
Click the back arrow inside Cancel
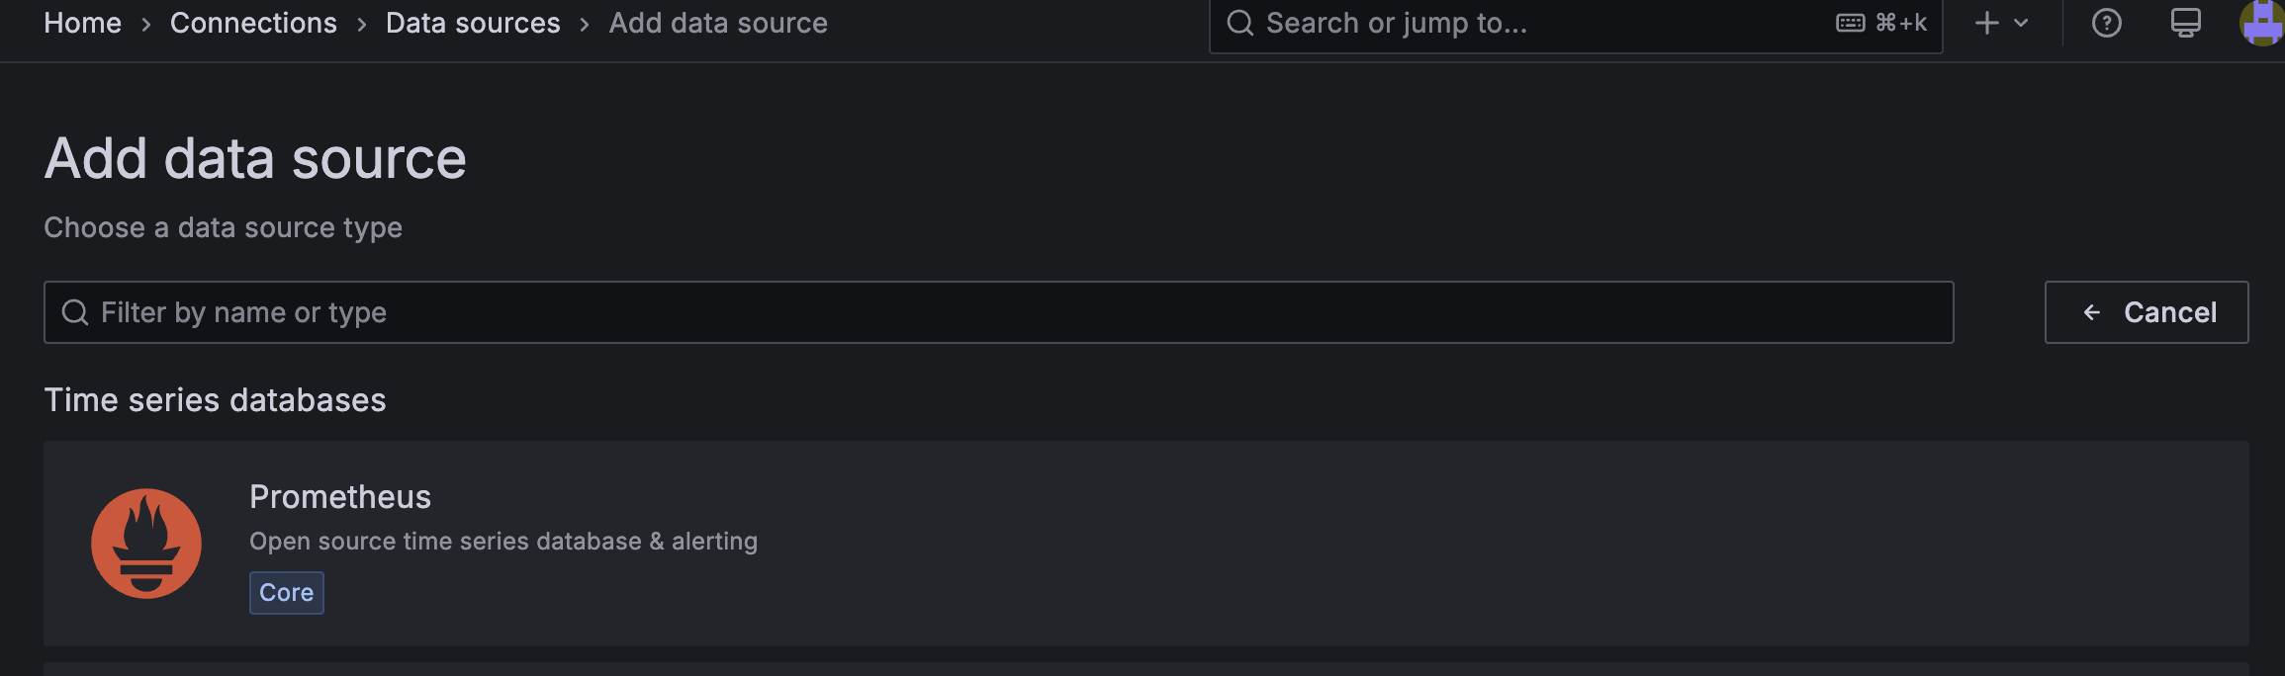click(2092, 312)
